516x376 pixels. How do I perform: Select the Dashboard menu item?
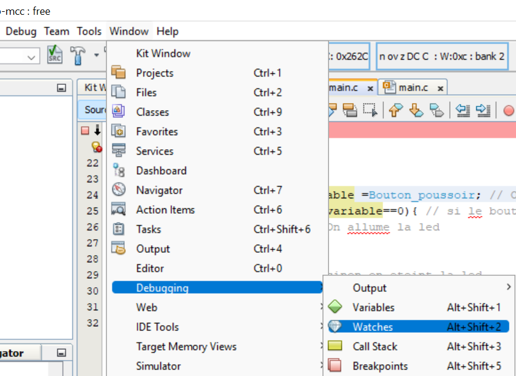tap(161, 171)
